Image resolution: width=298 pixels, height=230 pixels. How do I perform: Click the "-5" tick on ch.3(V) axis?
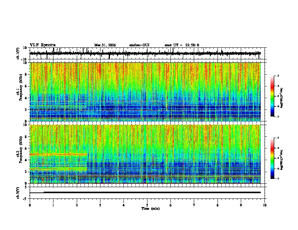point(26,199)
